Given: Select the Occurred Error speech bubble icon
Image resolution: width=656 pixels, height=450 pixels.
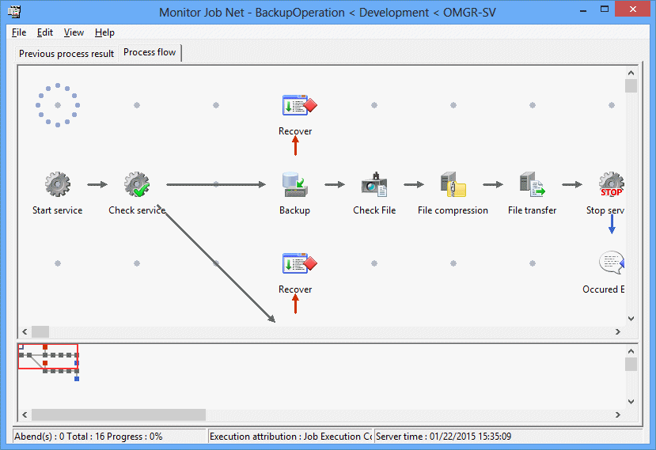Looking at the screenshot, I should (611, 263).
